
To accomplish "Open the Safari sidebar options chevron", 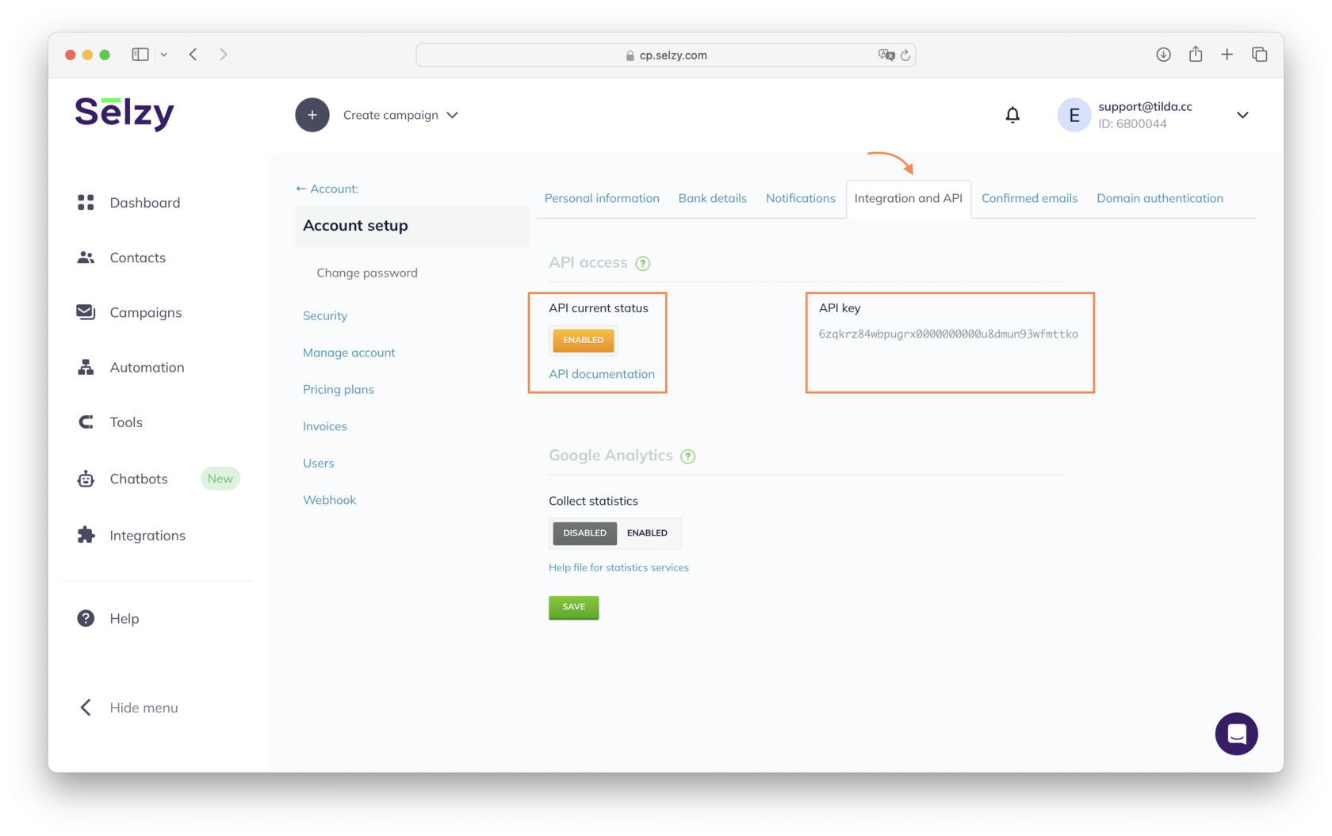I will pyautogui.click(x=164, y=54).
